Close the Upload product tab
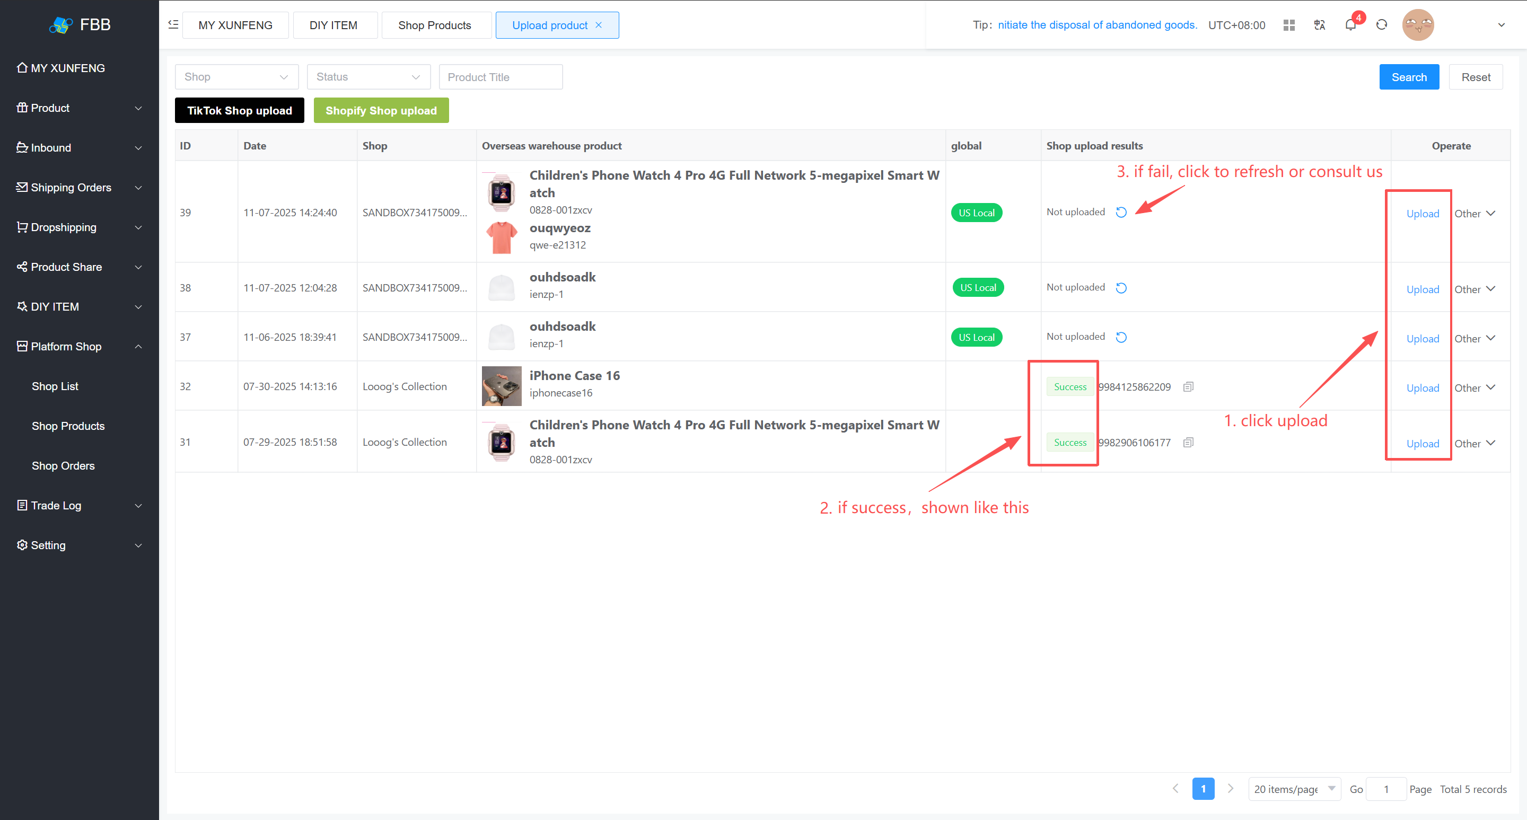The image size is (1527, 820). (599, 25)
